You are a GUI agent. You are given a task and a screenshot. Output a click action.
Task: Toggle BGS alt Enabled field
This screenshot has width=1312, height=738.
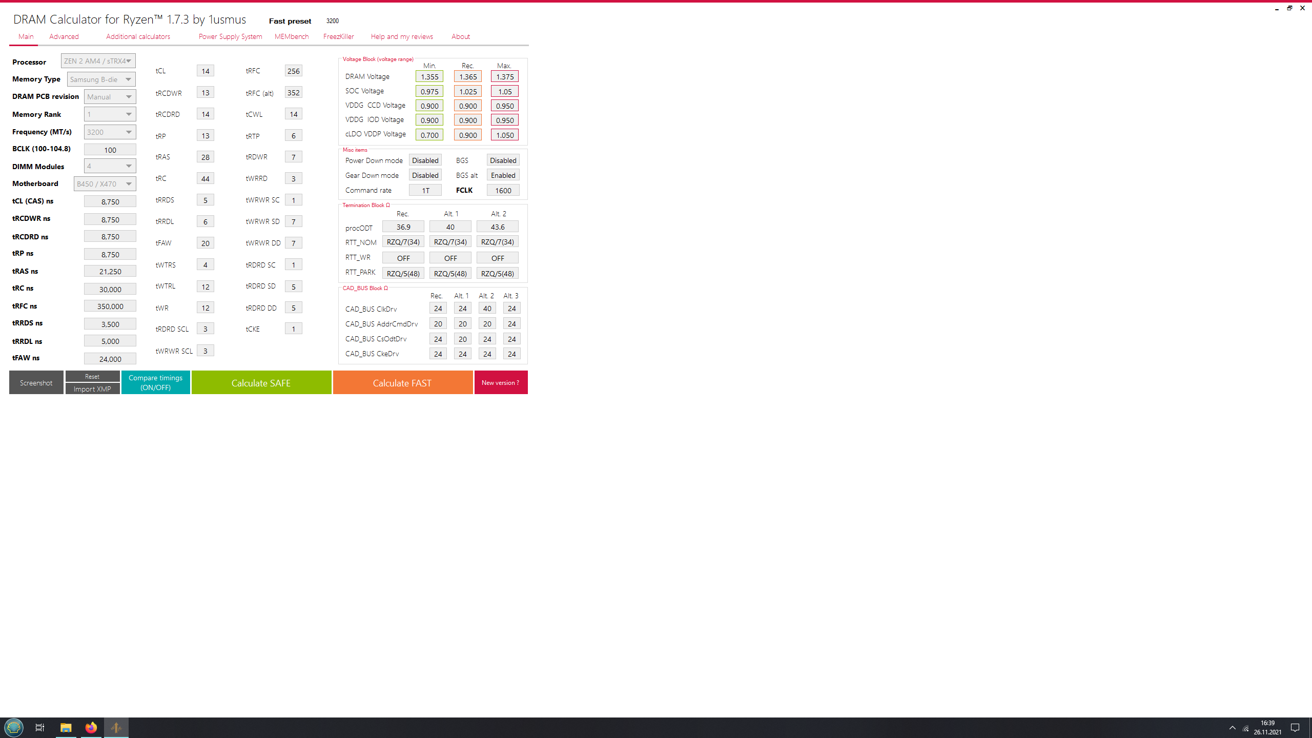click(503, 175)
